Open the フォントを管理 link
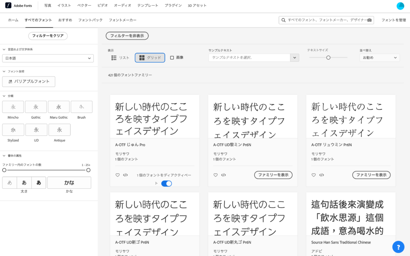Image resolution: width=410 pixels, height=256 pixels. click(394, 20)
